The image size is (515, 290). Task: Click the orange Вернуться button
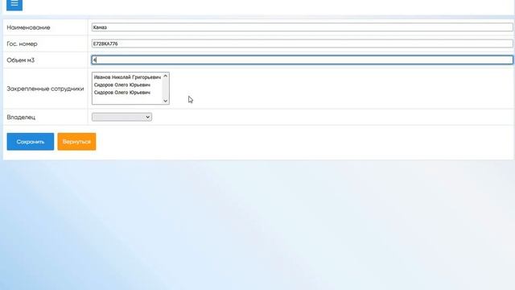(77, 142)
